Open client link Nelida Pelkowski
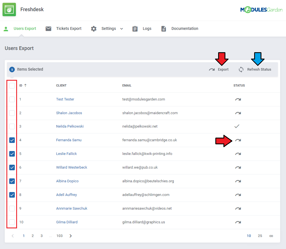The height and width of the screenshot is (249, 286). click(x=70, y=126)
